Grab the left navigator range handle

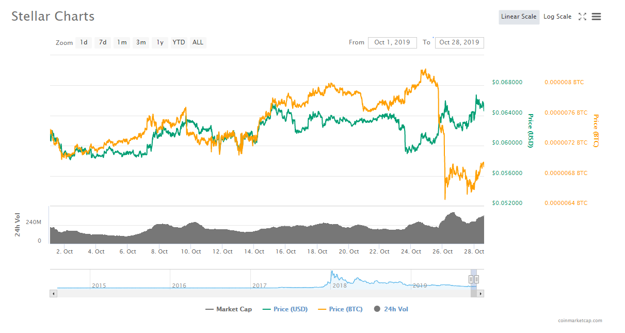tap(471, 279)
